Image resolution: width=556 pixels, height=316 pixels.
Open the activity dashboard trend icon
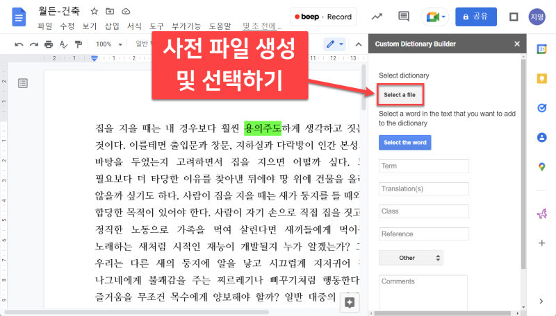pos(377,17)
